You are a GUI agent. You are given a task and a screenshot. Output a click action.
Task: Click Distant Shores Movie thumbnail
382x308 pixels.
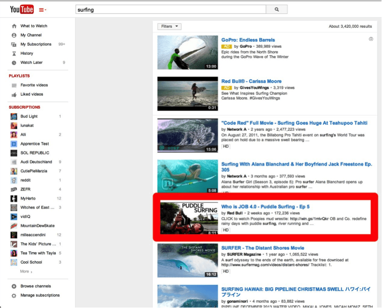187,261
